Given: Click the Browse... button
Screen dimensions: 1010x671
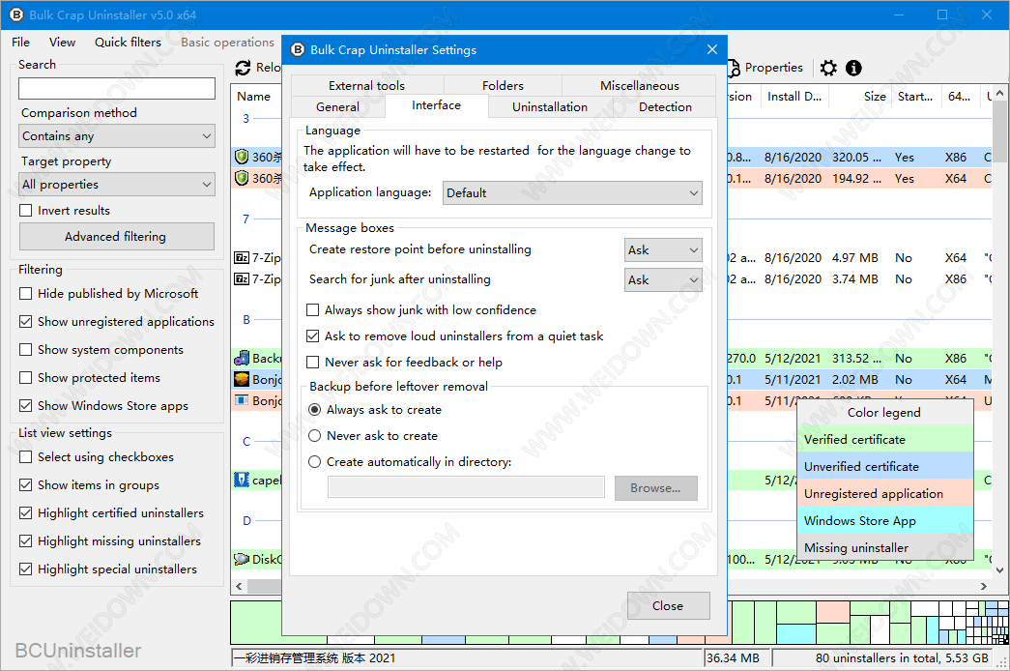Looking at the screenshot, I should point(655,488).
